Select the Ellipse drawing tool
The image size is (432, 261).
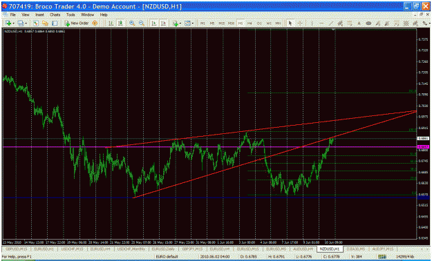tap(368, 23)
